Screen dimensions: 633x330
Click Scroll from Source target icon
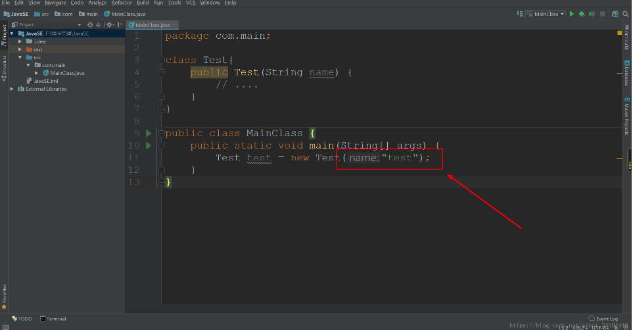(x=90, y=24)
